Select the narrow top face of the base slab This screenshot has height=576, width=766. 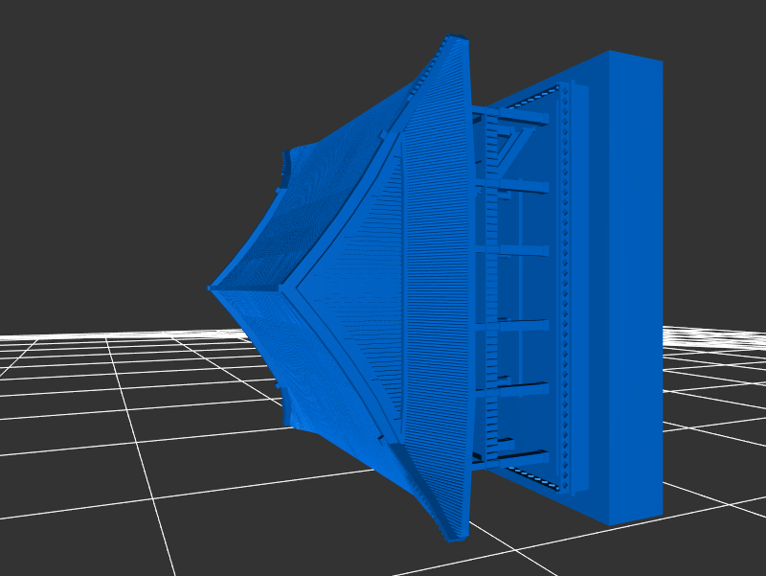pos(633,56)
